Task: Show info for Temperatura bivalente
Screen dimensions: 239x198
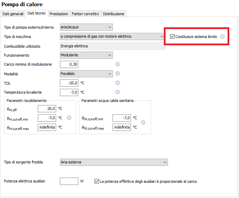Action: click(117, 92)
